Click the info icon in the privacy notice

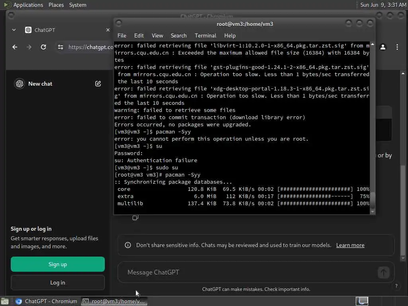(128, 245)
